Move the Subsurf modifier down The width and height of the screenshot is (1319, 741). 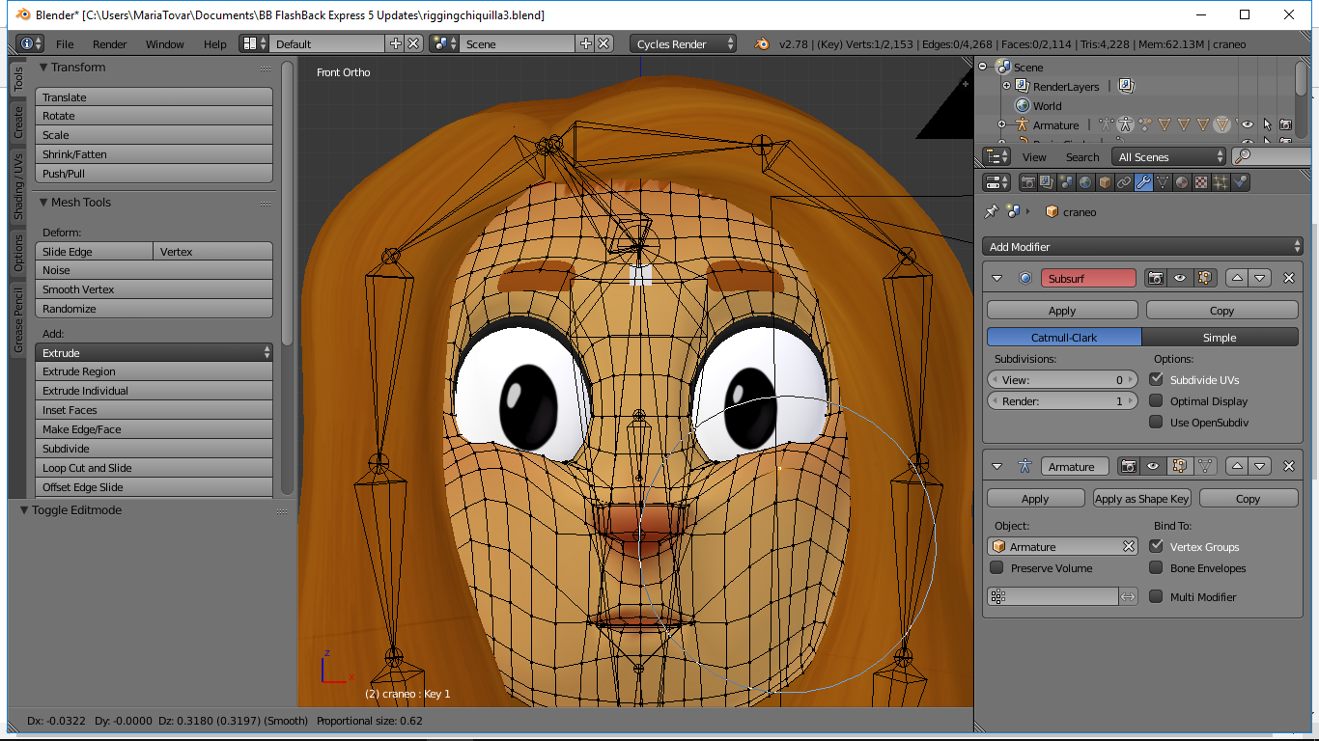(x=1259, y=278)
